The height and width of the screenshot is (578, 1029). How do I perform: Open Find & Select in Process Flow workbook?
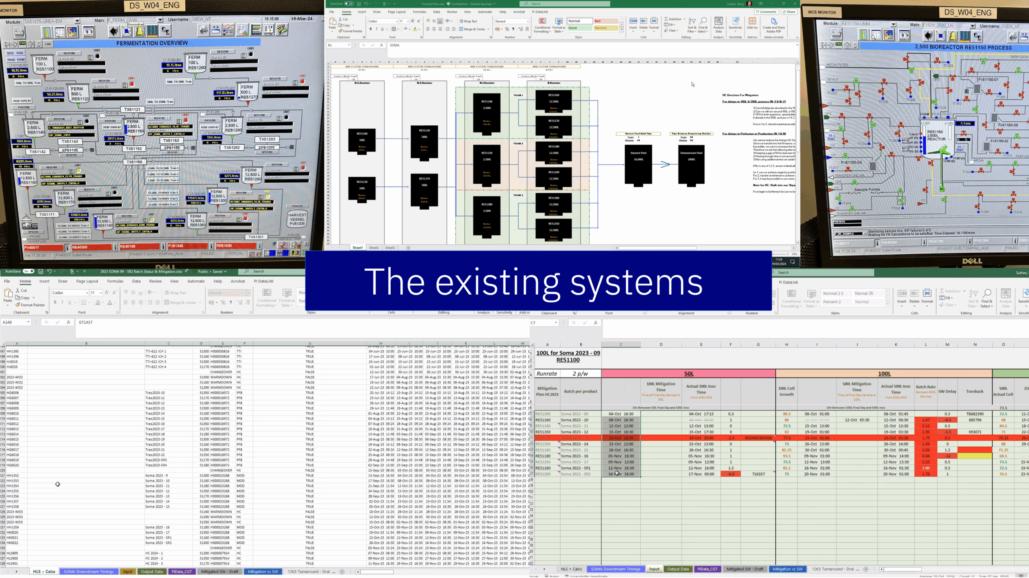pyautogui.click(x=703, y=25)
